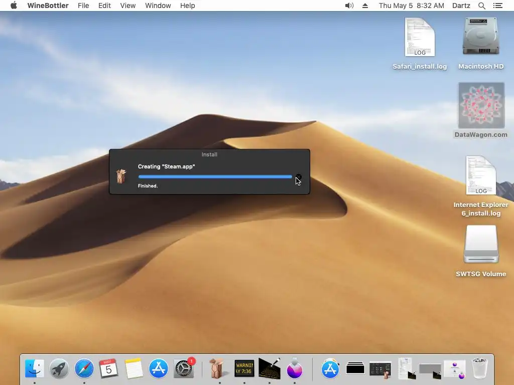Image resolution: width=514 pixels, height=385 pixels.
Task: Open the Trash in Dock
Action: point(479,368)
